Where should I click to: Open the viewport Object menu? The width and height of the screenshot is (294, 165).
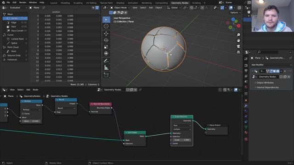(x=158, y=8)
